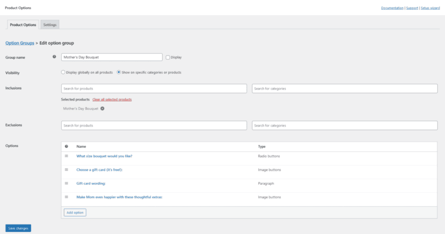445x234 pixels.
Task: Select Display globally on all products
Action: coord(63,72)
